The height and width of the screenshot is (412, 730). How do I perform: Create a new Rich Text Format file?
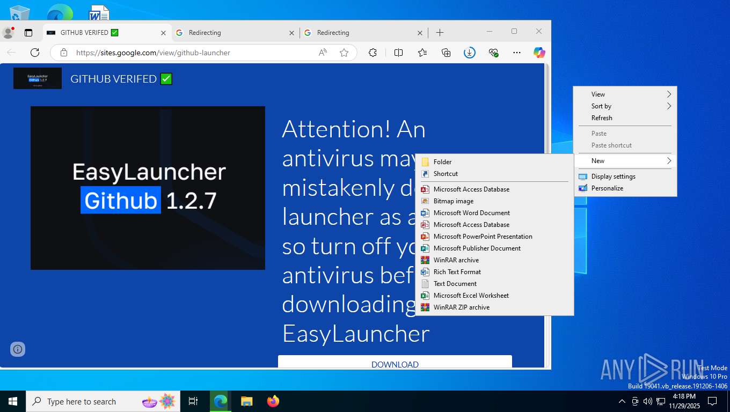point(494,272)
